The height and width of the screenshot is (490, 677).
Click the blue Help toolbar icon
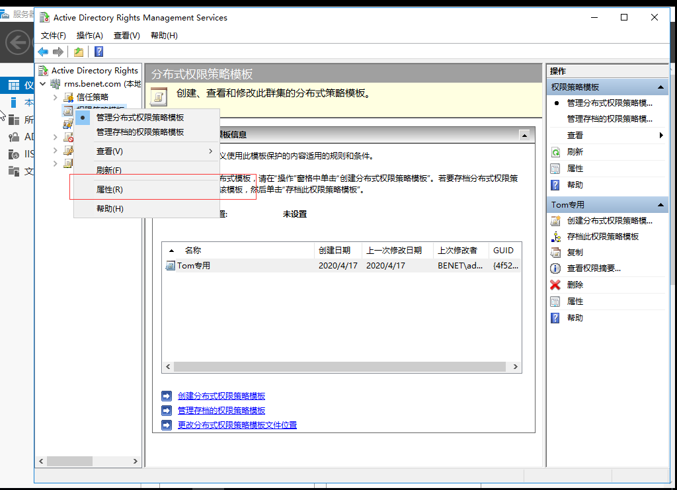99,52
